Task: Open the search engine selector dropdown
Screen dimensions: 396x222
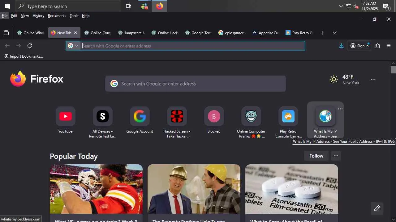Action: click(x=73, y=46)
